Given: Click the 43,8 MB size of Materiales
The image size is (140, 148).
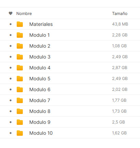Looking at the screenshot, I should 120,24.
